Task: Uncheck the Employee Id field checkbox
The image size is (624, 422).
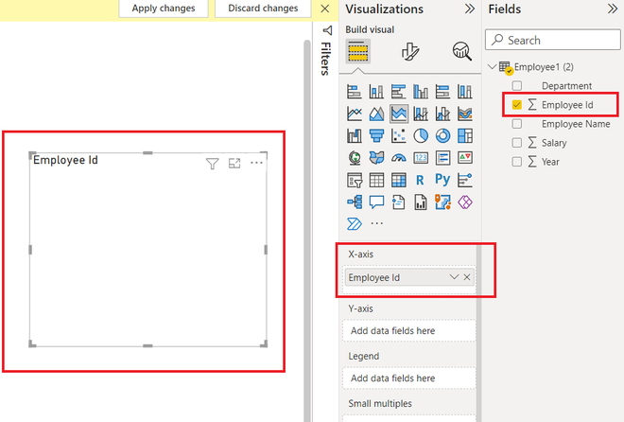Action: (516, 105)
